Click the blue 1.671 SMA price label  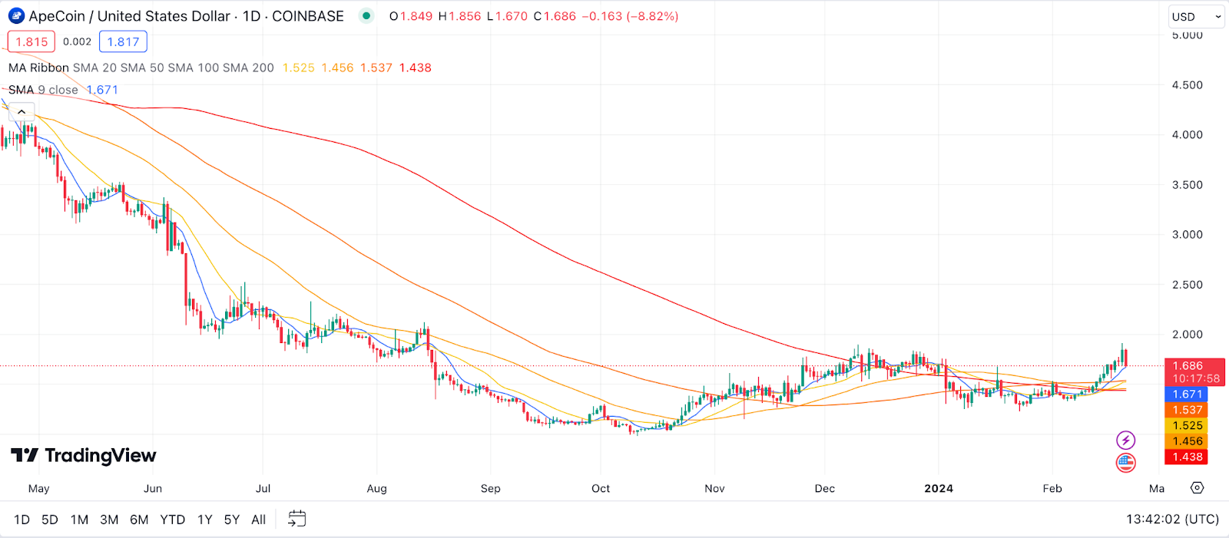point(1187,394)
